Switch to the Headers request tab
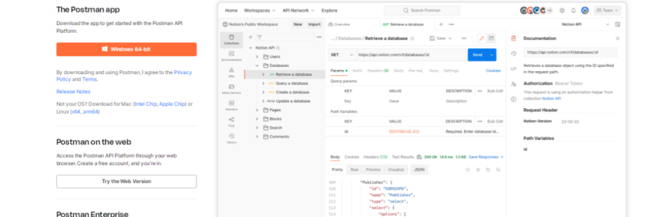Screen dimensions: 647x217 [378, 71]
